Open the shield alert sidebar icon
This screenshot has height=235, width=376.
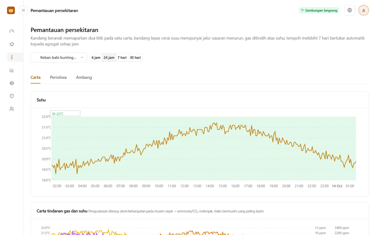(x=12, y=96)
